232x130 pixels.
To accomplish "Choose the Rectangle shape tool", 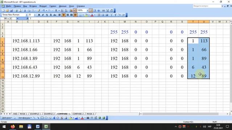I will tap(42, 118).
